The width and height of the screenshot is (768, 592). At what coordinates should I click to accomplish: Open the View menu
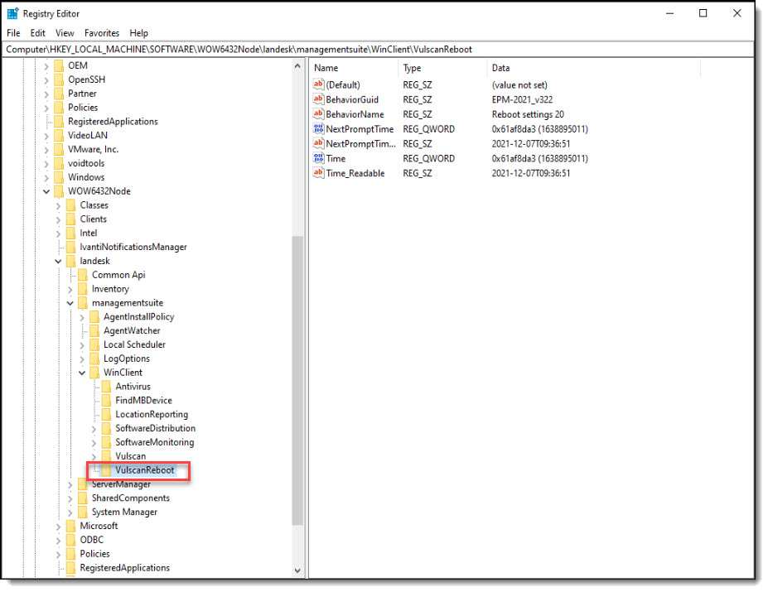point(64,33)
